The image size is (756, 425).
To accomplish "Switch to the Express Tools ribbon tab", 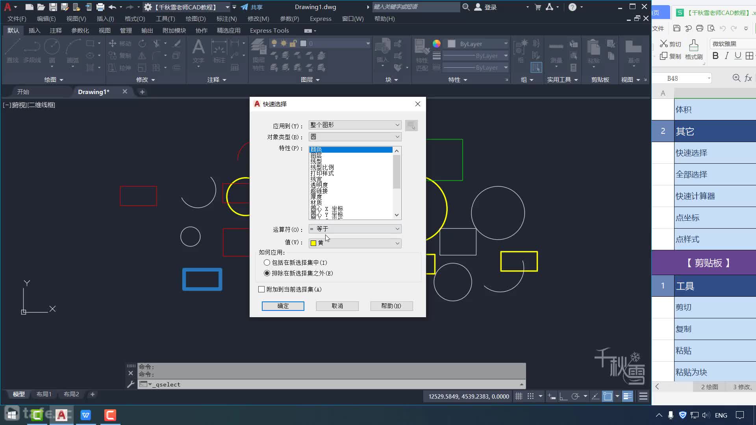I will 269,31.
